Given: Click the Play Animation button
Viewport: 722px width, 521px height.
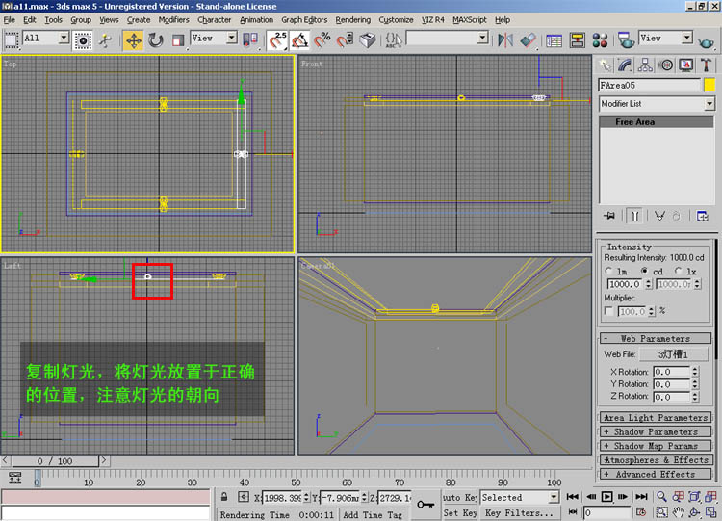Looking at the screenshot, I should (607, 497).
